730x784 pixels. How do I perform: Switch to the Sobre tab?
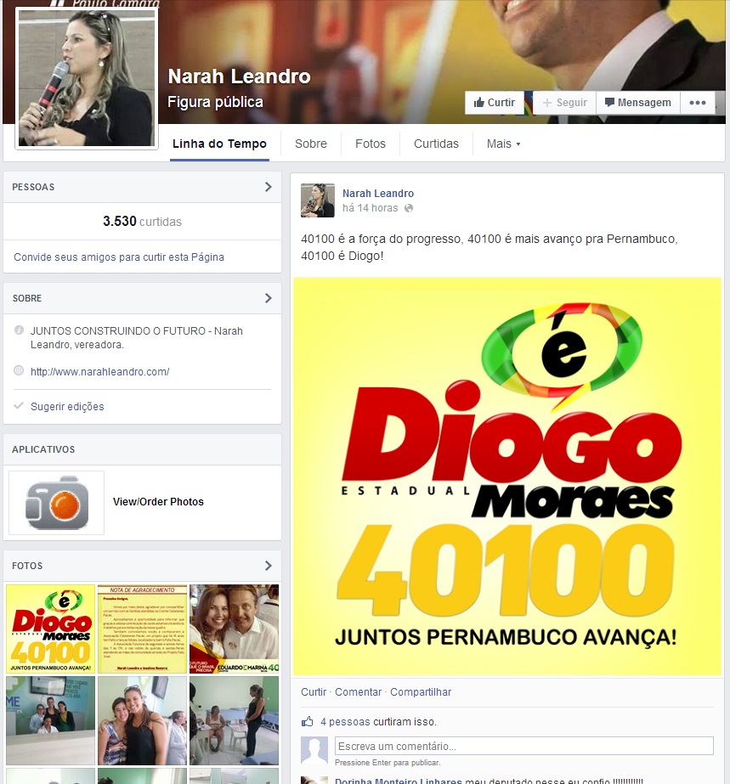pos(311,144)
